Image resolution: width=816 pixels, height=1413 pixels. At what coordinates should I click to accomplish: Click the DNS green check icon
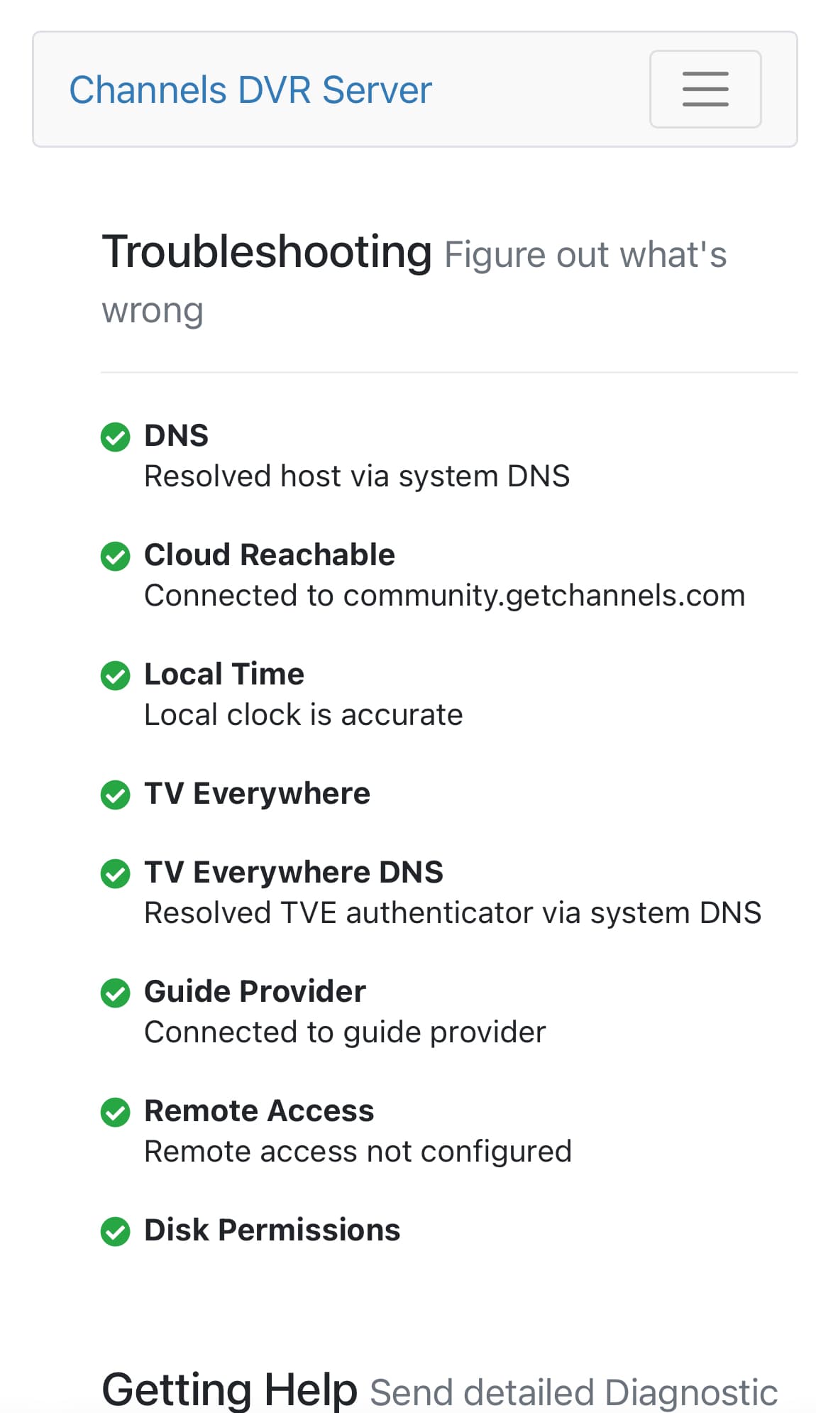click(116, 437)
